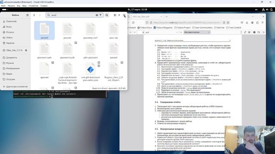Toggle reader view in address bar

pyautogui.click(x=224, y=23)
